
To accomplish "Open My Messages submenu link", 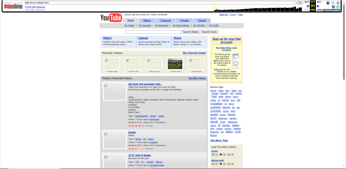I will [162, 25].
